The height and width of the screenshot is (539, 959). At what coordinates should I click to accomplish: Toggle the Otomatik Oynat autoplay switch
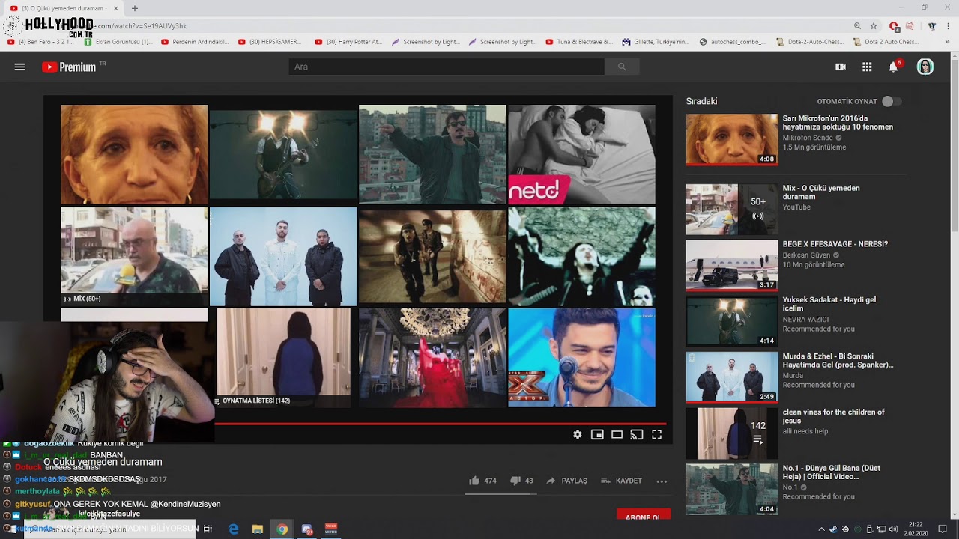coord(891,101)
